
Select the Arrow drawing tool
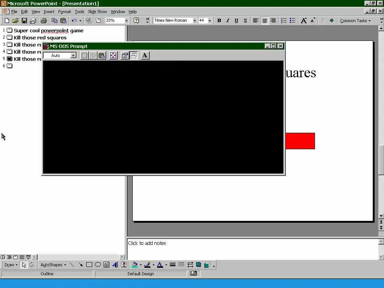coord(81,265)
